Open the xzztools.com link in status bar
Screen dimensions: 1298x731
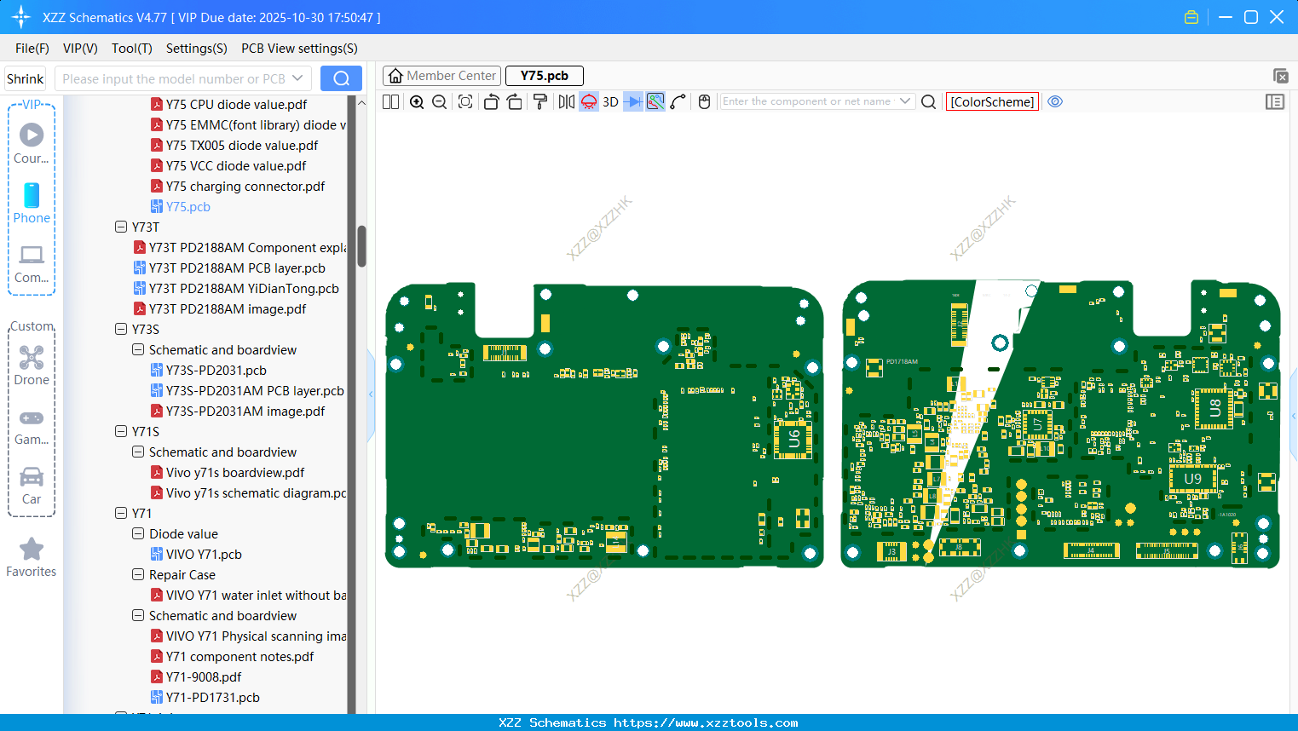(706, 722)
